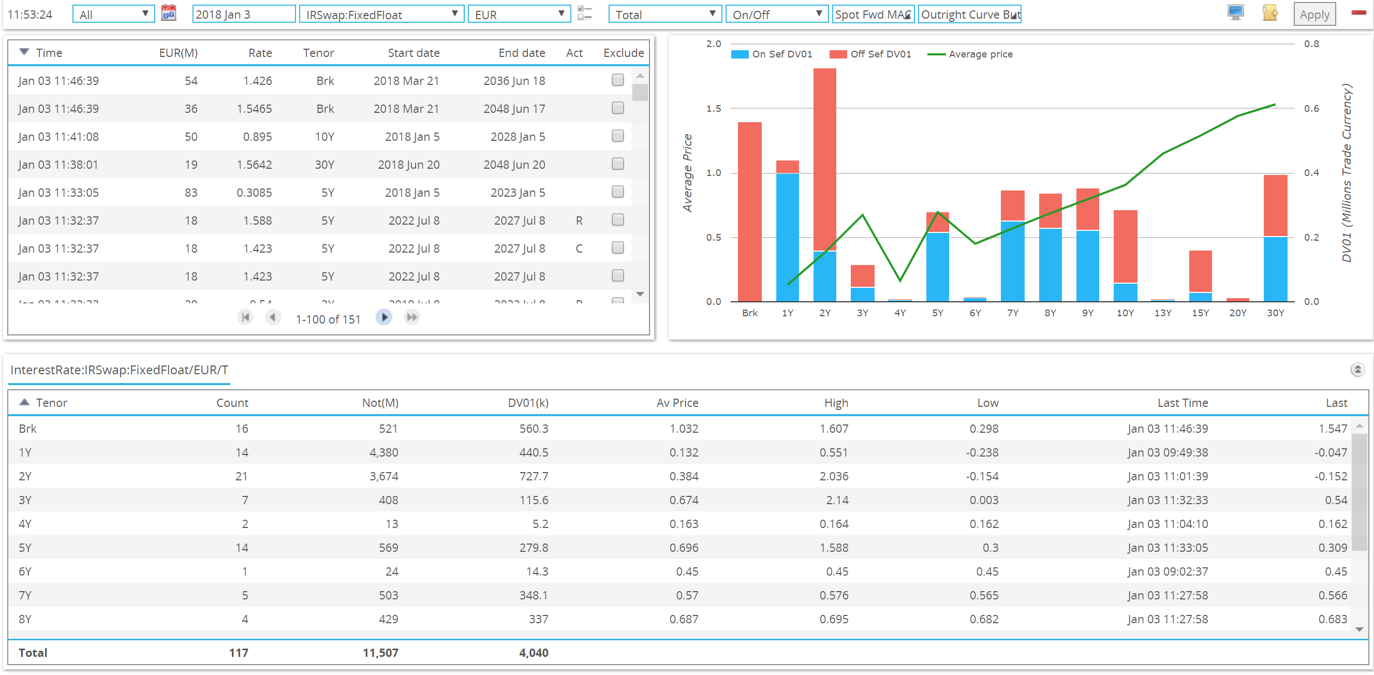
Task: Toggle Average price legend line
Action: 970,54
